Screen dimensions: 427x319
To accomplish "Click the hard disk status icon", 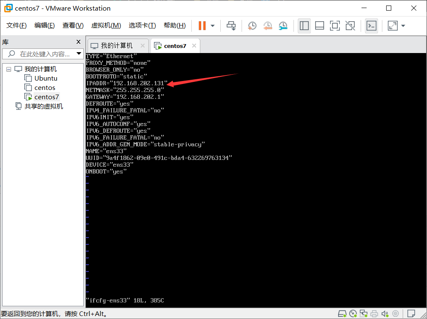I will (342, 314).
